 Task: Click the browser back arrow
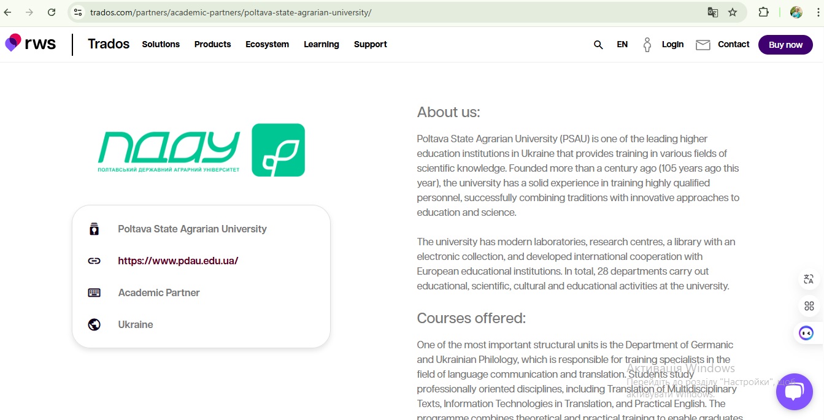point(8,12)
